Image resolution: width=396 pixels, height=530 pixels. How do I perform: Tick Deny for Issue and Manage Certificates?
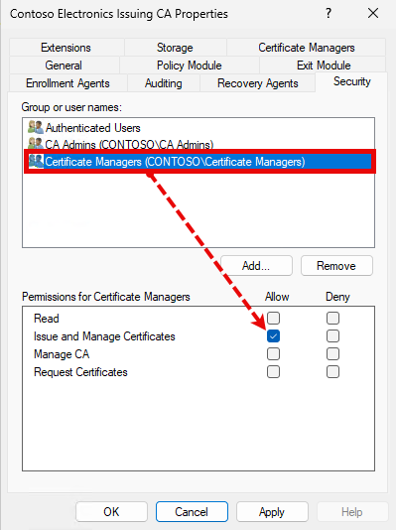pos(332,336)
